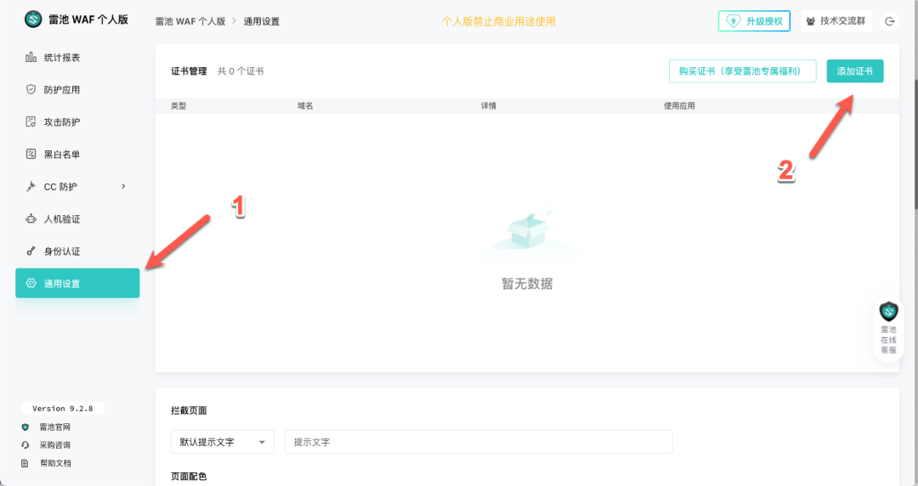Open 身份认证 in the sidebar
Image resolution: width=918 pixels, height=486 pixels.
click(x=77, y=251)
